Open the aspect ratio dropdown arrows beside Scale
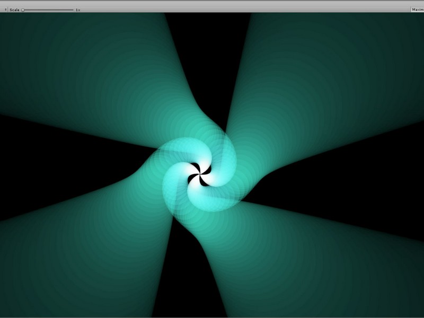Image resolution: width=424 pixels, height=318 pixels. click(6, 10)
